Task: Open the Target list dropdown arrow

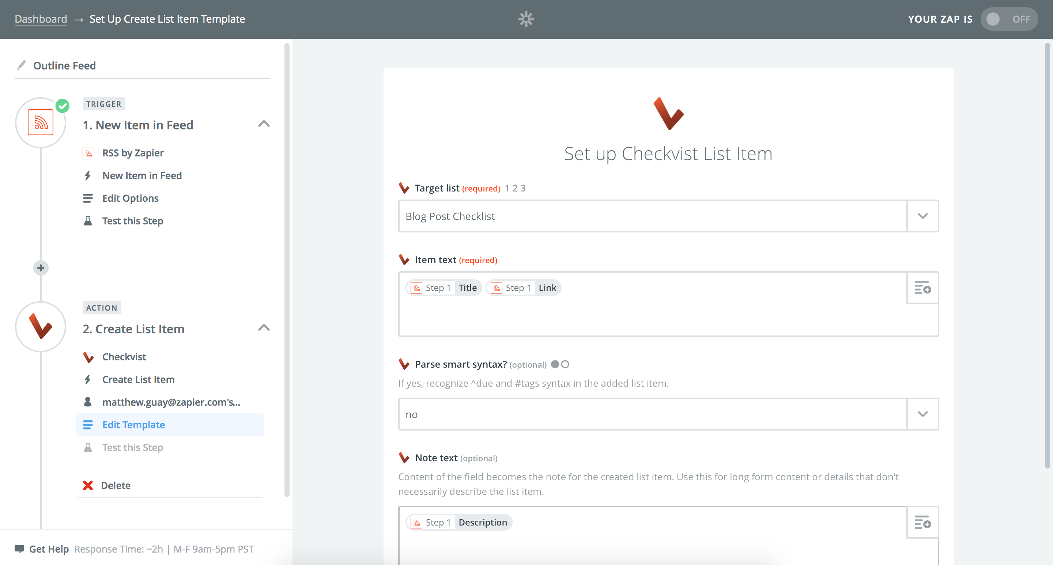Action: (922, 216)
